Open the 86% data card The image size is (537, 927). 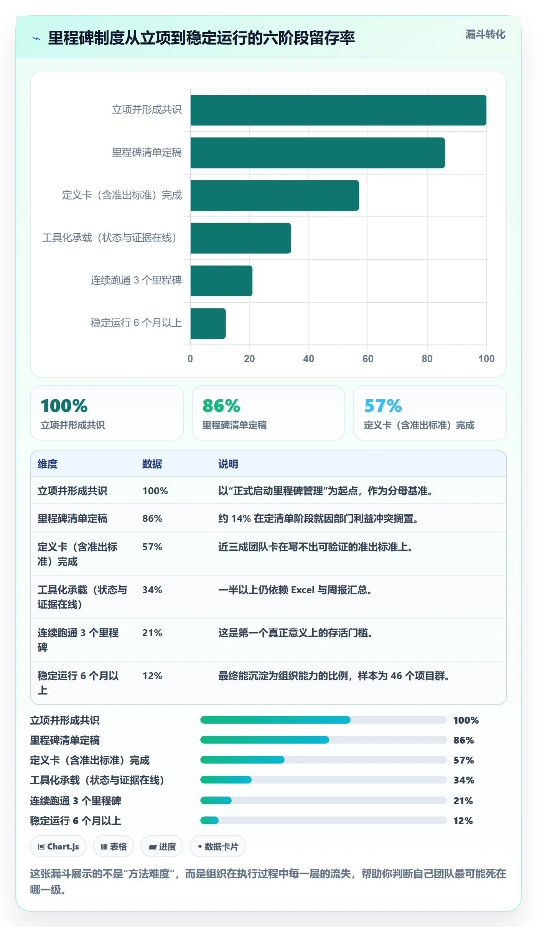(x=268, y=413)
